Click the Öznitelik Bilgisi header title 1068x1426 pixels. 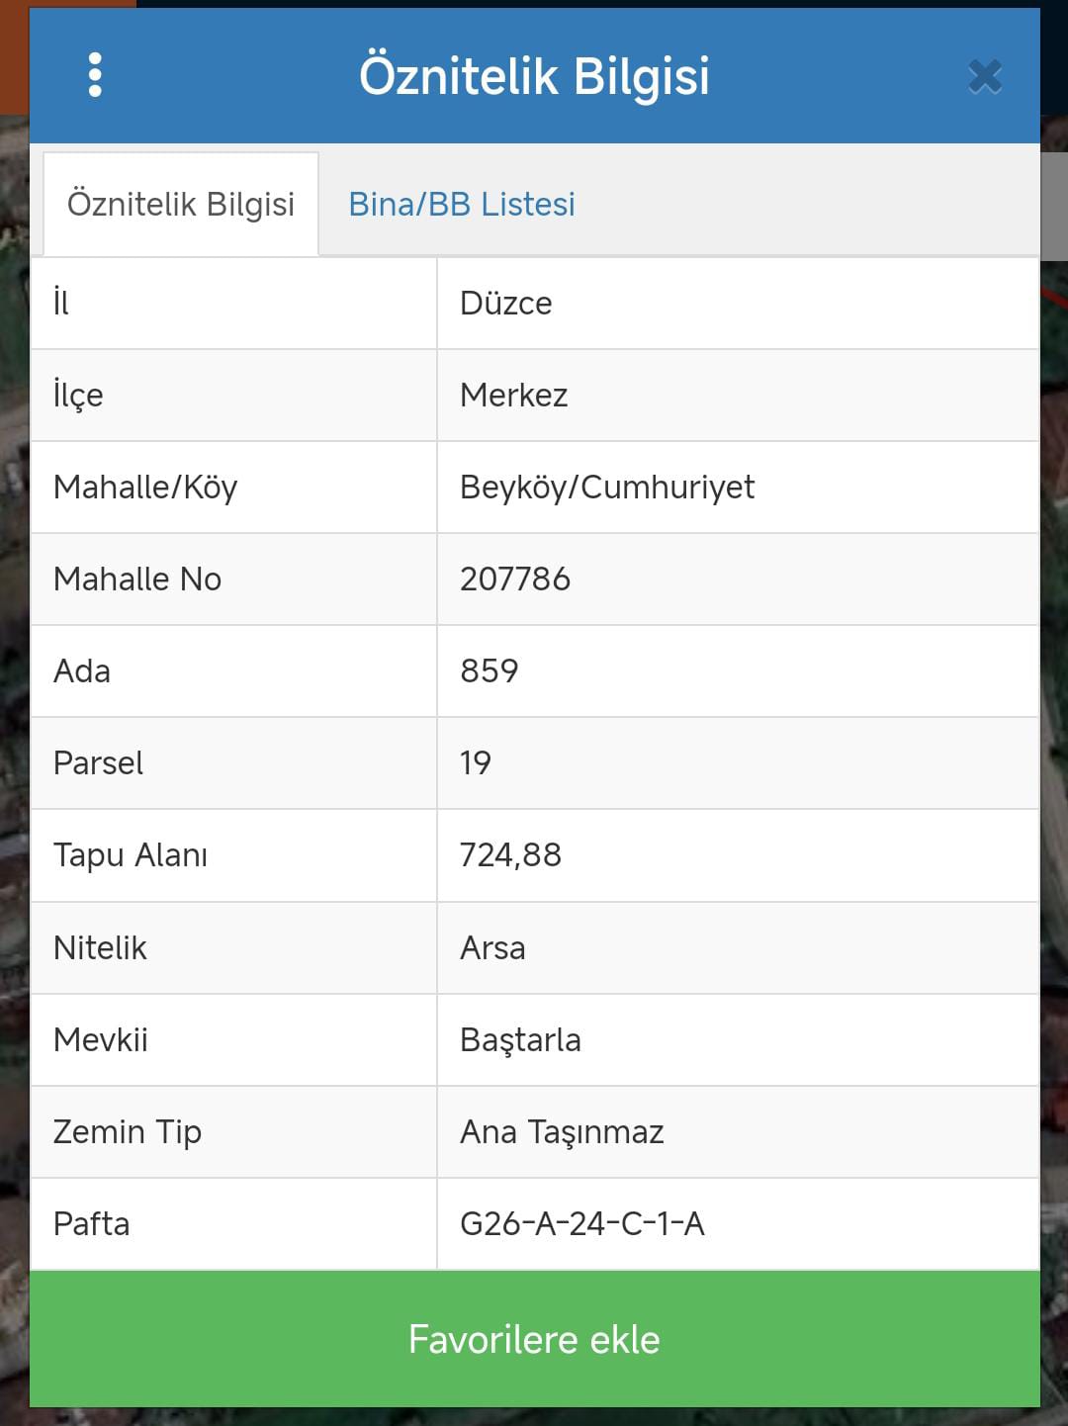pyautogui.click(x=535, y=76)
